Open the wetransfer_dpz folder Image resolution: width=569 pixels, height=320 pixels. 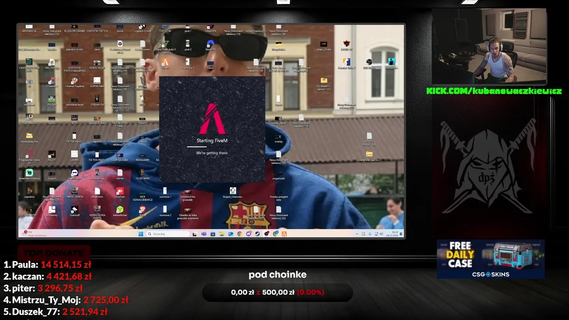click(x=369, y=156)
